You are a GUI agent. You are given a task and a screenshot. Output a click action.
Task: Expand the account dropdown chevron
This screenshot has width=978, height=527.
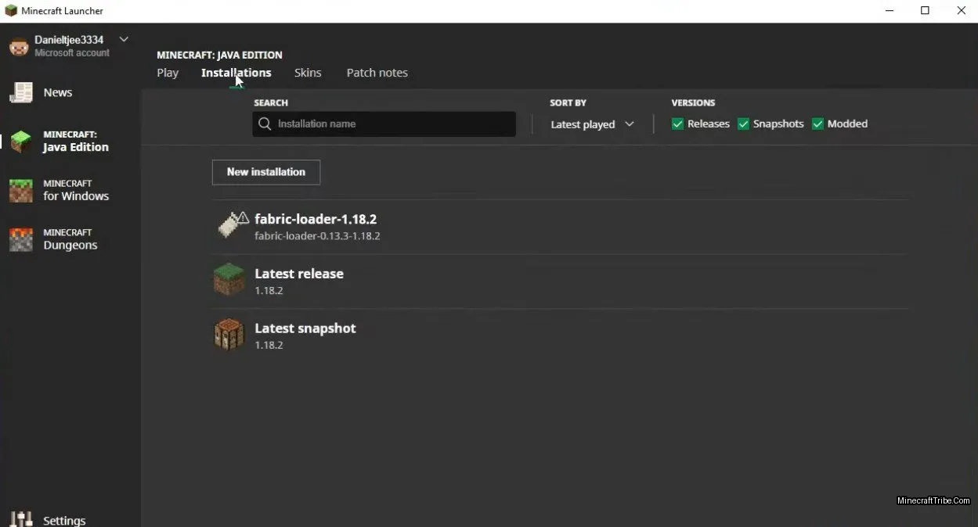(124, 39)
